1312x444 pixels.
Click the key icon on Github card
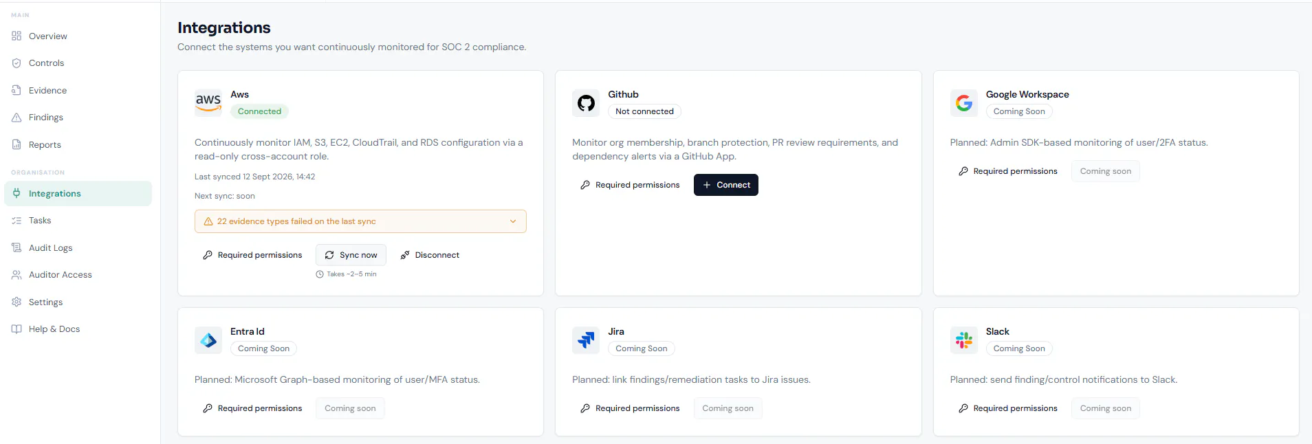(x=585, y=185)
